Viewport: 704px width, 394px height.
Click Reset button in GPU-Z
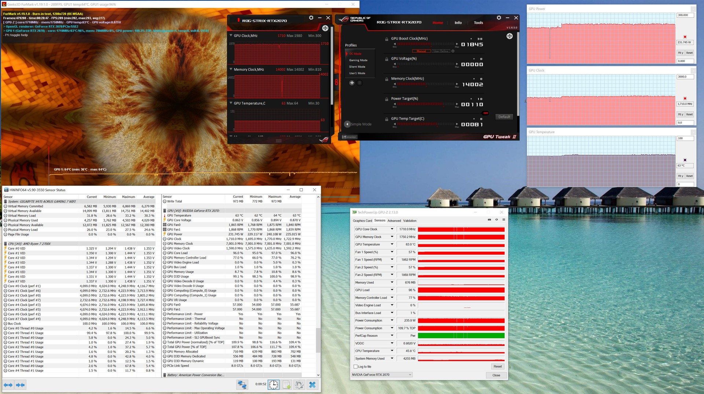(x=498, y=366)
